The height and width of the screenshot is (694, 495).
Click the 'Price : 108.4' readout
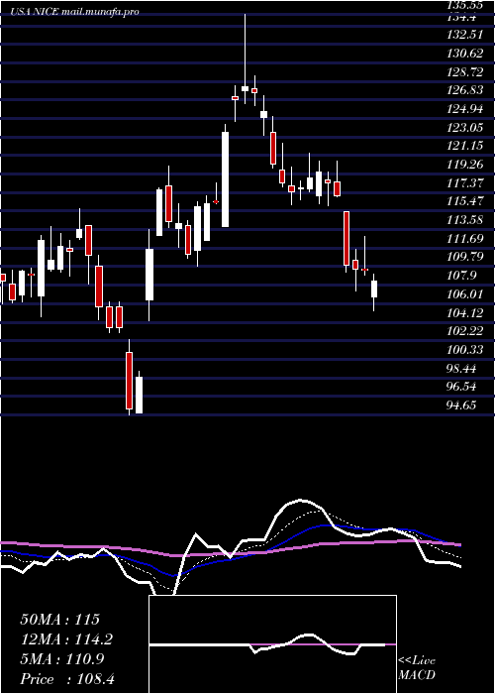(67, 679)
